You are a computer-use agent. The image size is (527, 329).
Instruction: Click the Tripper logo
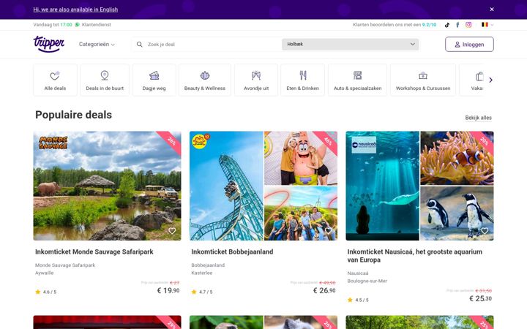(49, 44)
